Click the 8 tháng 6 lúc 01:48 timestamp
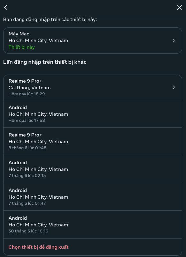186x257 pixels. 27,148
